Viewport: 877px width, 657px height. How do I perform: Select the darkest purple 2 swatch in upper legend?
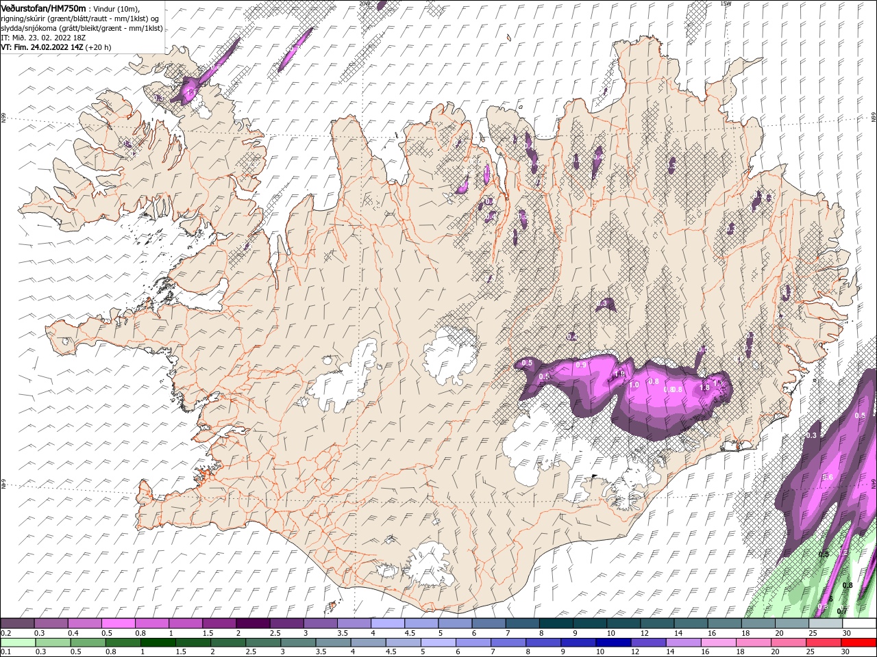252,623
